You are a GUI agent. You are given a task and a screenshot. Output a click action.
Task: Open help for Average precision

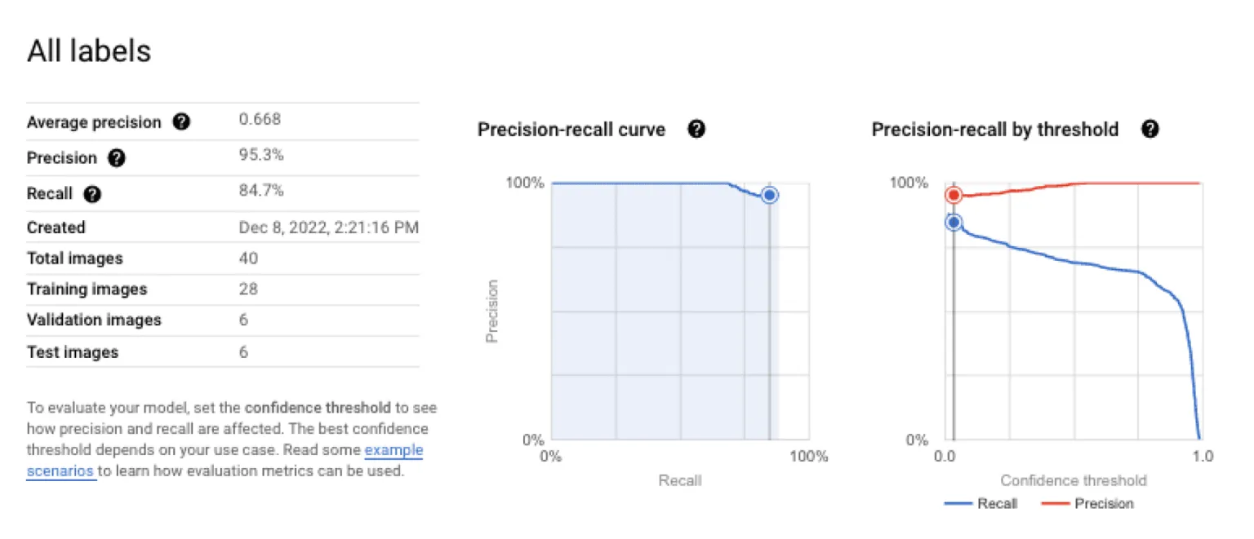tap(182, 121)
